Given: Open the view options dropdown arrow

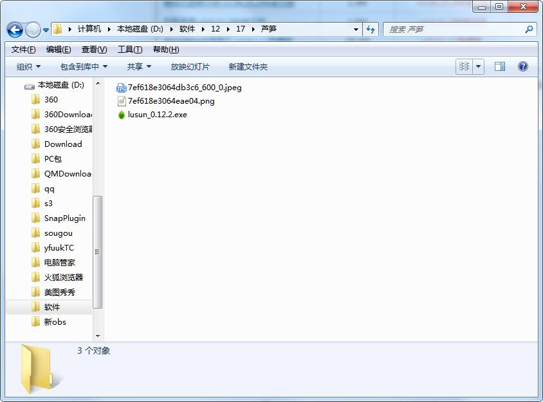Looking at the screenshot, I should [x=478, y=66].
